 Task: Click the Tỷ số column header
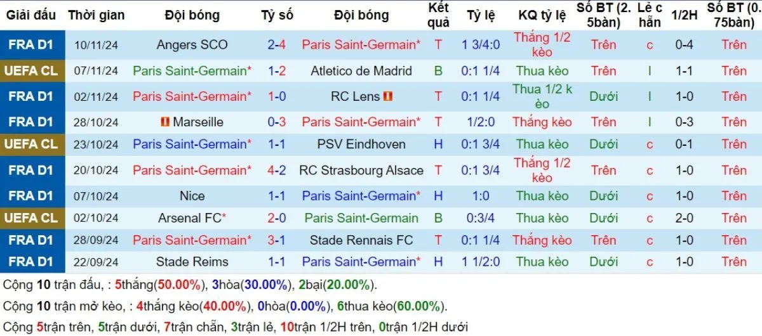(x=277, y=15)
